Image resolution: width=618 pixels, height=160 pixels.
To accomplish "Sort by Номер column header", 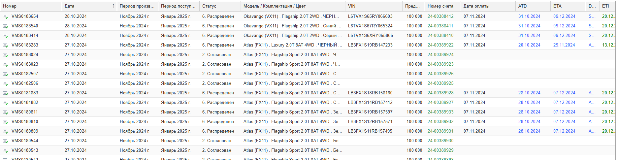I will [x=10, y=6].
